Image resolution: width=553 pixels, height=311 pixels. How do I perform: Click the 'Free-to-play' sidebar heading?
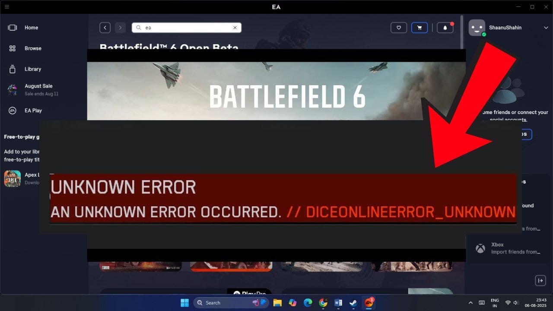coord(22,137)
